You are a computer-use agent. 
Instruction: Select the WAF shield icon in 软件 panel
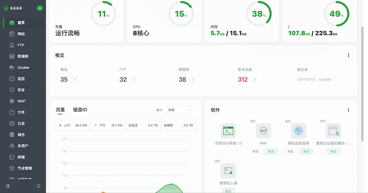click(x=263, y=131)
